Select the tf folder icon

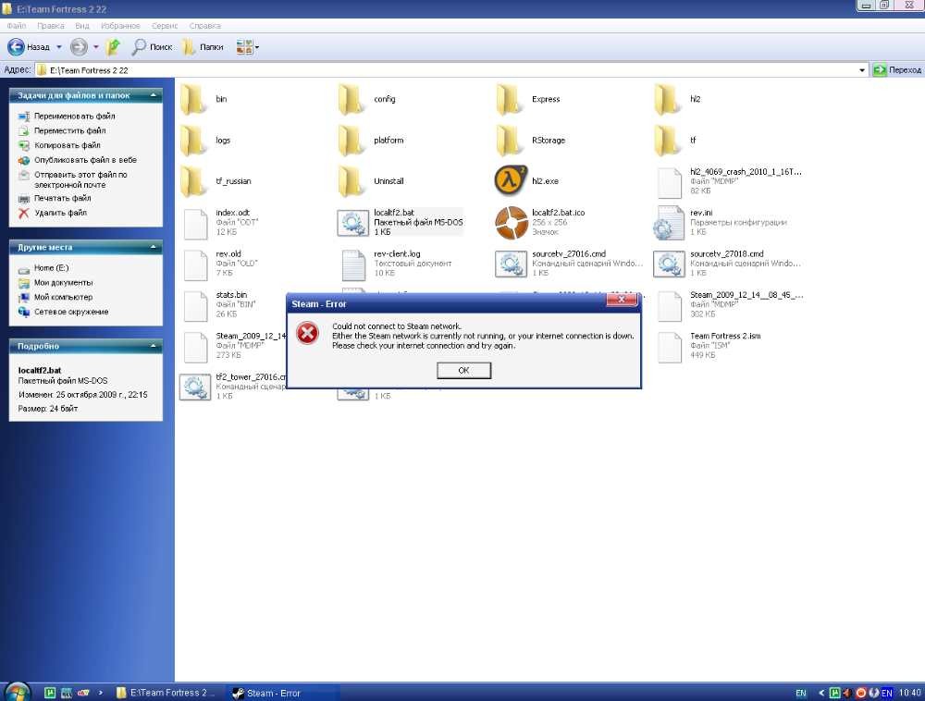[x=667, y=141]
